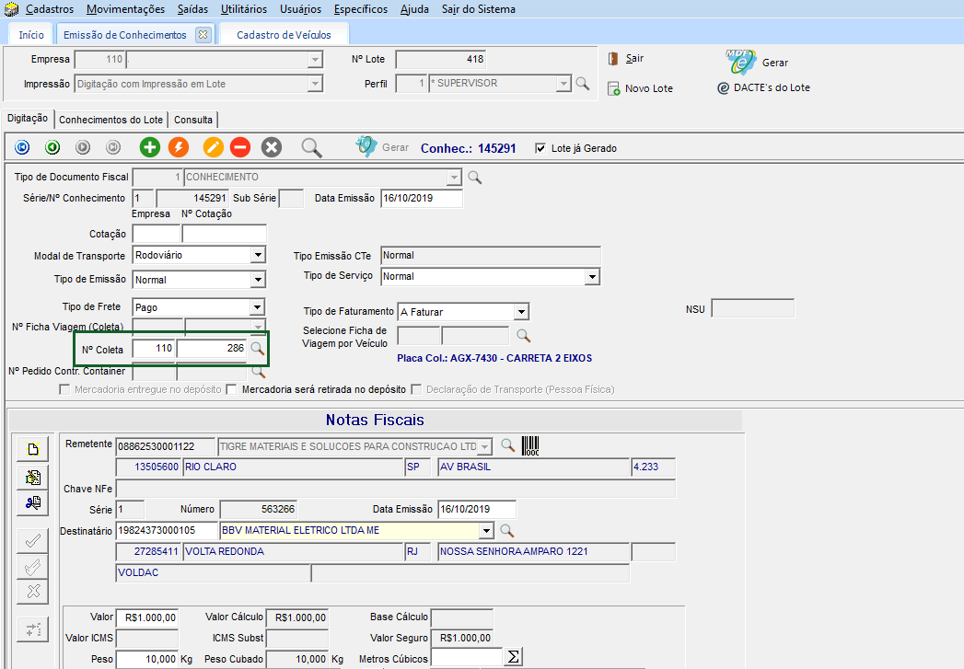Click DACTE's do Lote button

coord(763,88)
